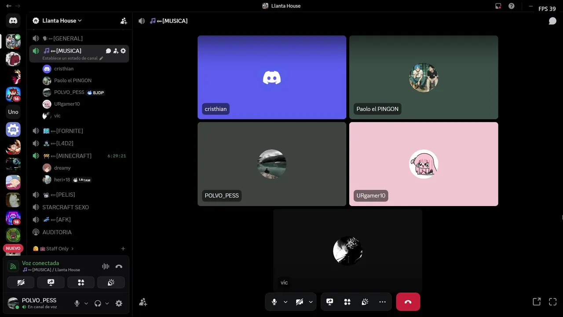This screenshot has height=317, width=563.
Task: Open inbox icon in title bar
Action: click(498, 6)
